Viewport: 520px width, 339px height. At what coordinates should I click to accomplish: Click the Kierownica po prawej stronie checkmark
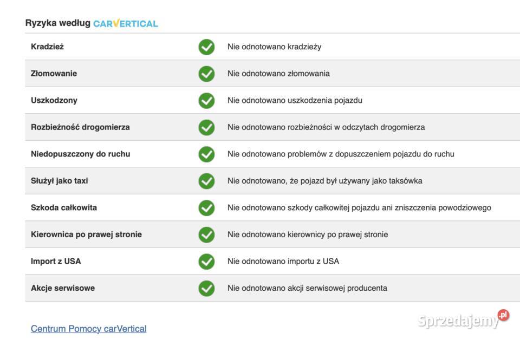(206, 234)
